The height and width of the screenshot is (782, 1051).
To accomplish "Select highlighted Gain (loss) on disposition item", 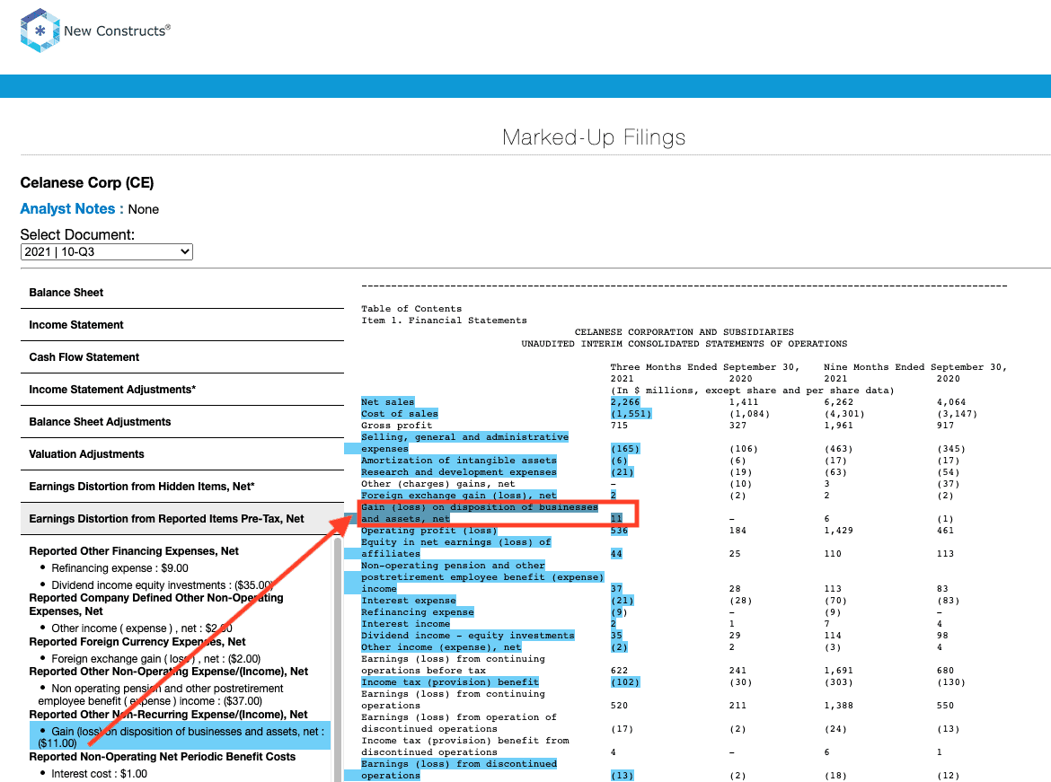I will click(x=181, y=736).
